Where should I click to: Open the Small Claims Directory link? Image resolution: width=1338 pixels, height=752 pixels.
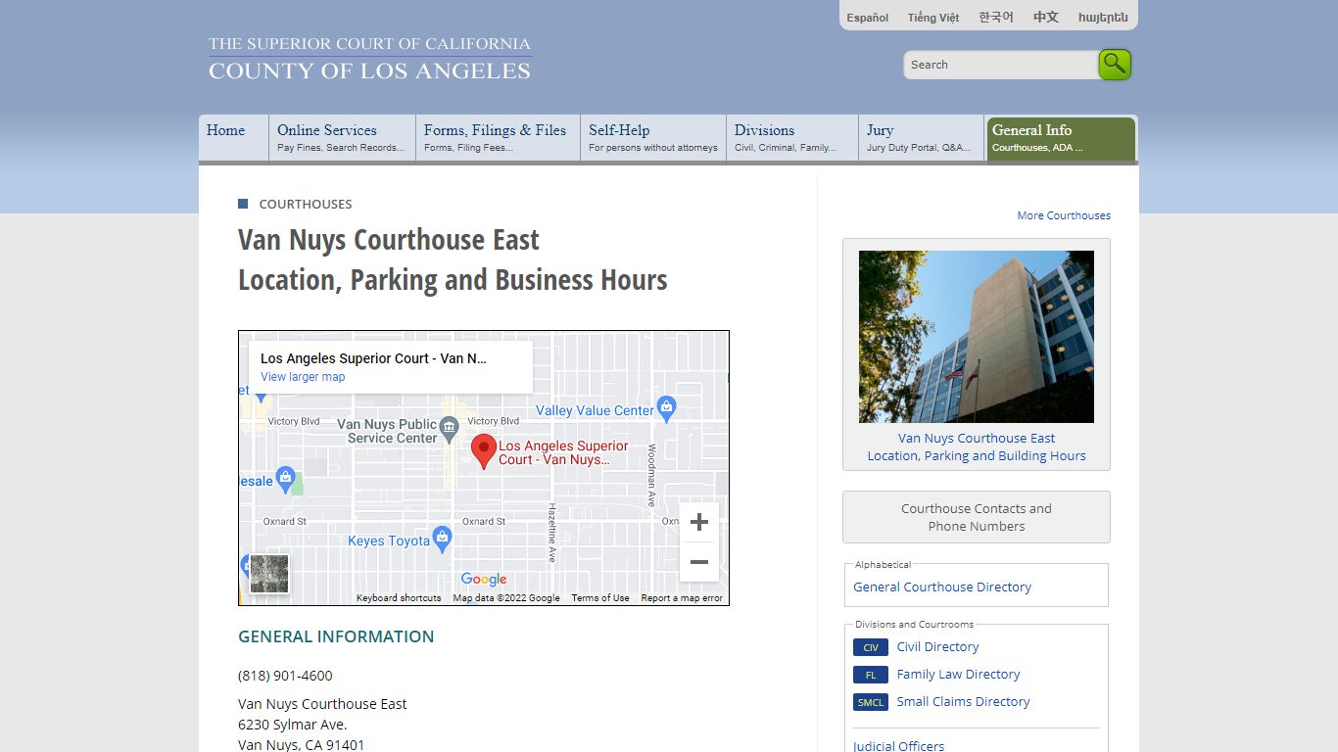coord(963,702)
